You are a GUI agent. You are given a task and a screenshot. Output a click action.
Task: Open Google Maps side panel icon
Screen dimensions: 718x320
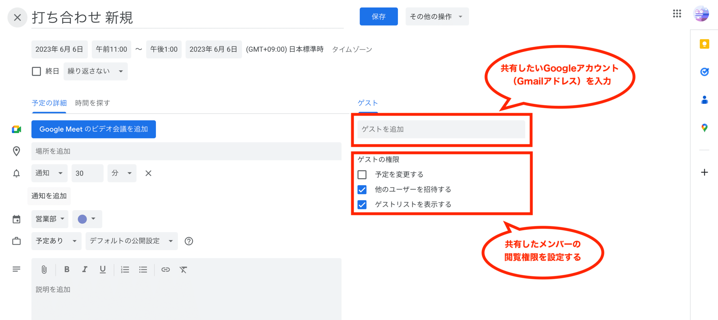click(704, 128)
